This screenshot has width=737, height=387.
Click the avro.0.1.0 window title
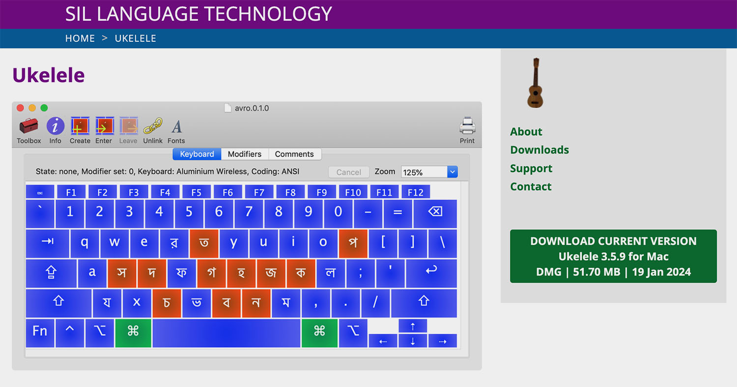click(x=252, y=108)
